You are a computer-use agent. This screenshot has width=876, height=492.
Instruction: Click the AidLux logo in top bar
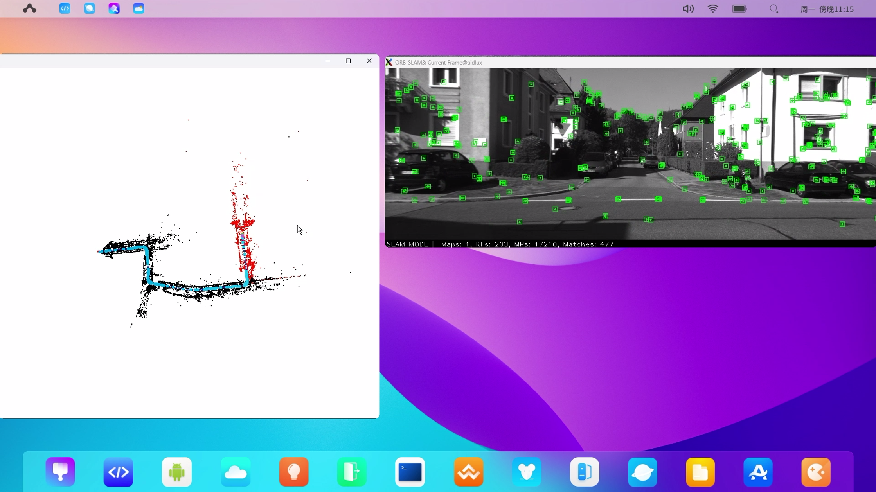click(29, 9)
